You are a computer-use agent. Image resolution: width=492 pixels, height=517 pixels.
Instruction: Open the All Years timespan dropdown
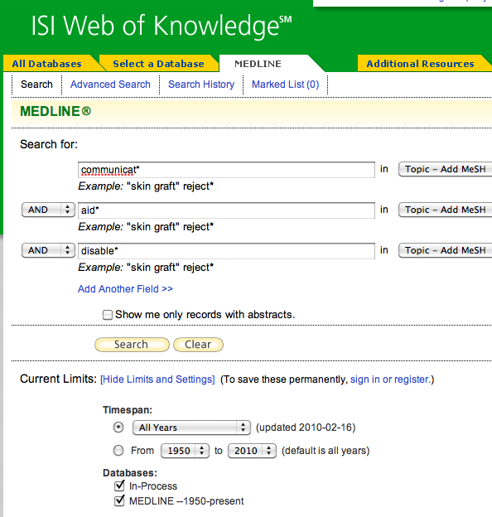point(191,428)
